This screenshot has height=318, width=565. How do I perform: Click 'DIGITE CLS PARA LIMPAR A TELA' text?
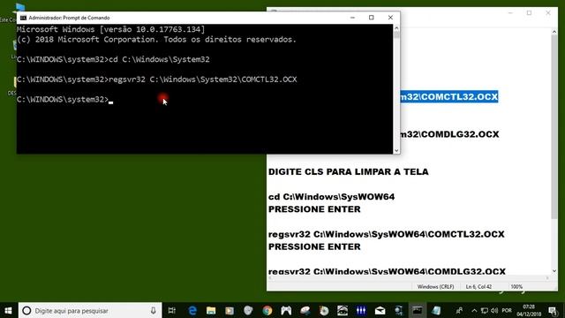(x=348, y=171)
